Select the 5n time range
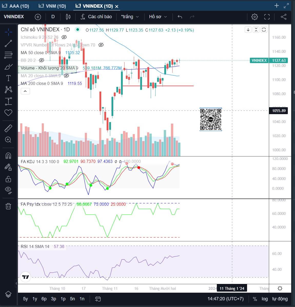 (x=73, y=299)
